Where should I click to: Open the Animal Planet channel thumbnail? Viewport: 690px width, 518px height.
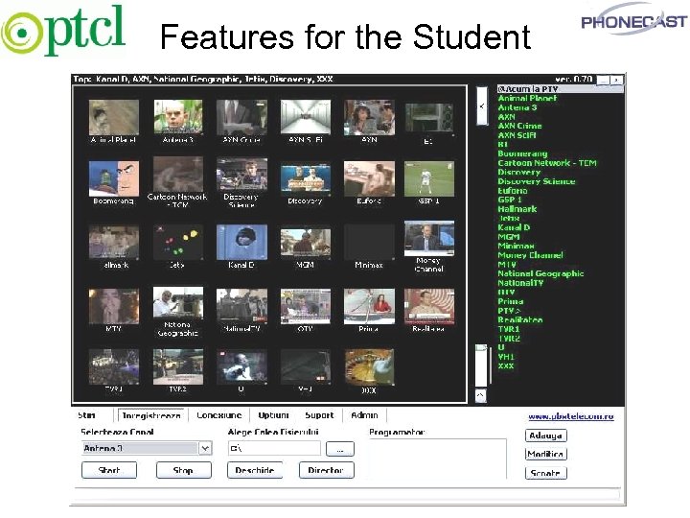[x=113, y=117]
